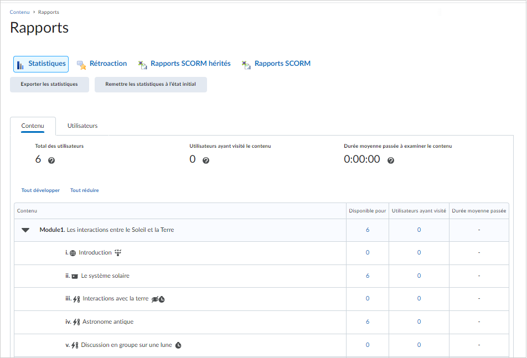The width and height of the screenshot is (527, 358).
Task: Click the Rapports page heading
Action: point(39,28)
